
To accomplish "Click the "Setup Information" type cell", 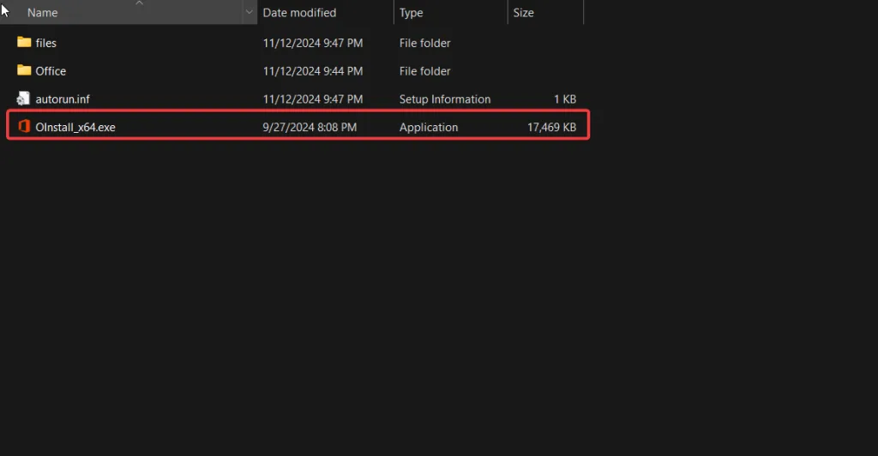I will [445, 99].
